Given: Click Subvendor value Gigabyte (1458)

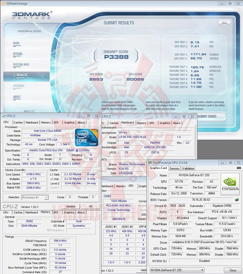Looking at the screenshot, I should pos(222,206).
